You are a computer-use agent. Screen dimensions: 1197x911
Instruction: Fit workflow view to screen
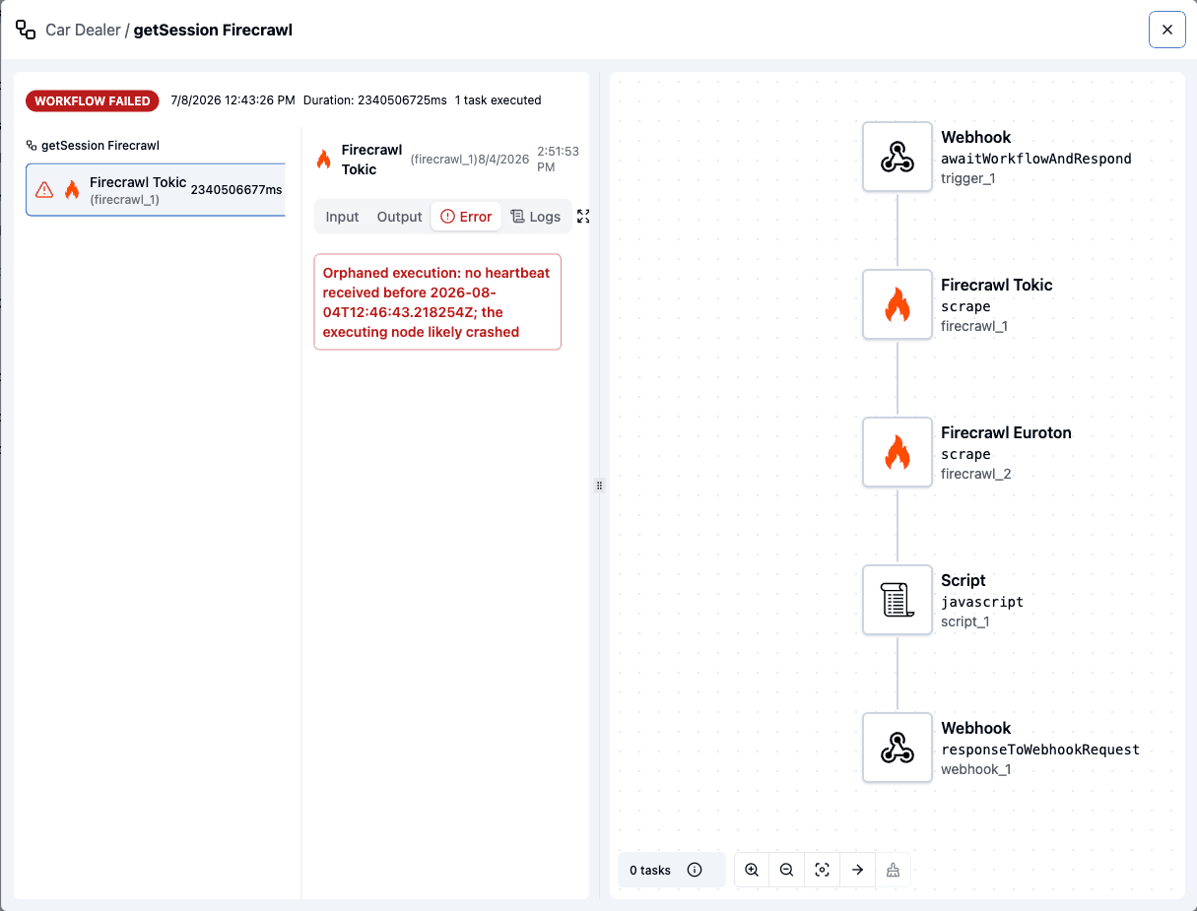pyautogui.click(x=823, y=870)
